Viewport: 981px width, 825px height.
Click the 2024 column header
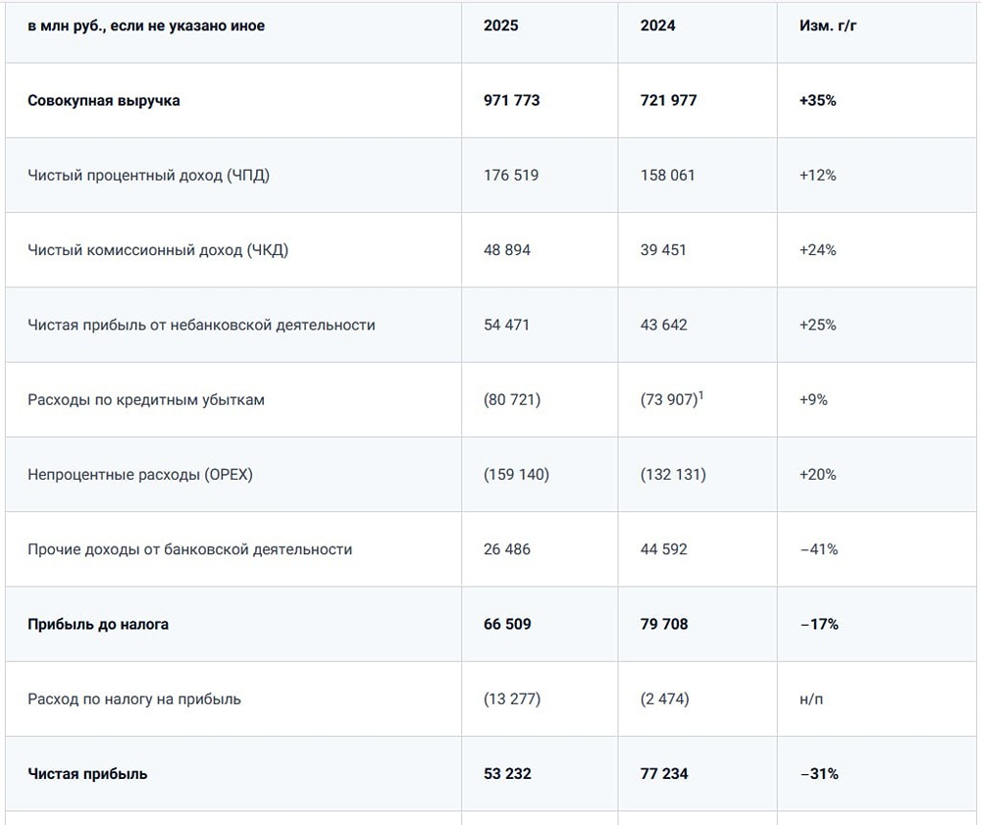[x=657, y=26]
